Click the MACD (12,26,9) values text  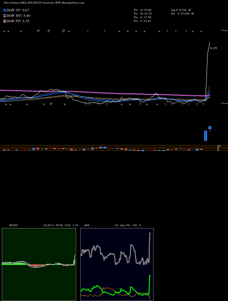coord(60,225)
